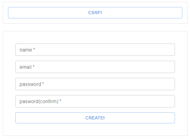
Task: Focus the pasword(confirm) input field
Action: pos(95,101)
